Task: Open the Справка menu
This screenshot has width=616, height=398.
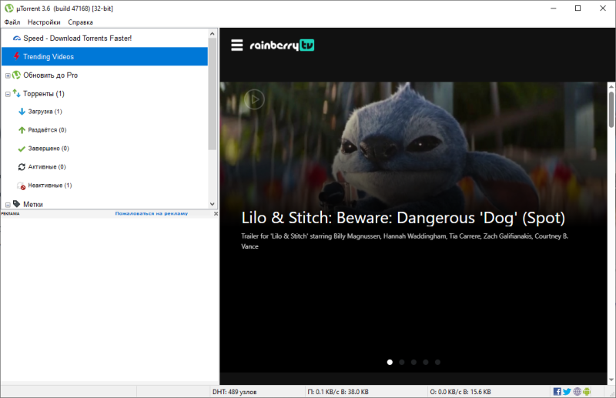Action: pyautogui.click(x=81, y=22)
